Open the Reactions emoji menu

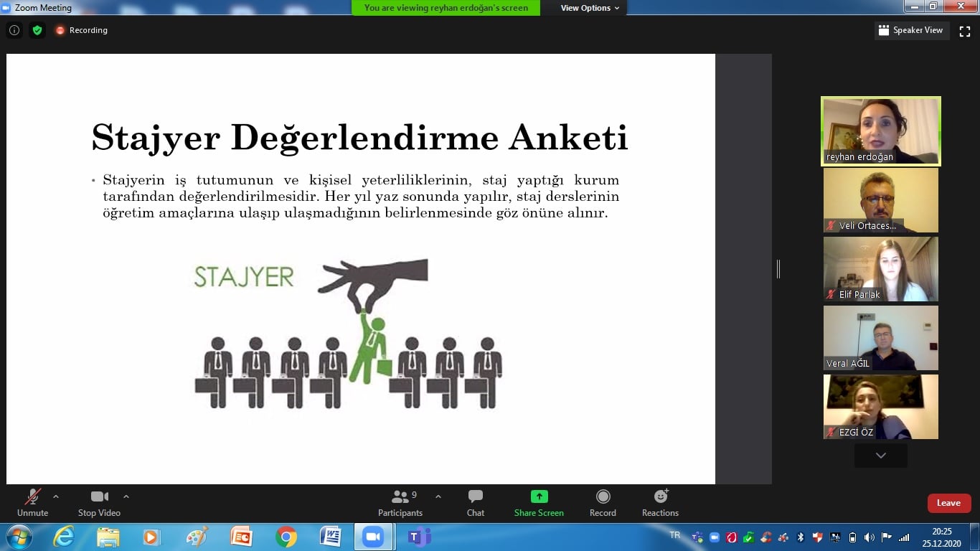[661, 496]
